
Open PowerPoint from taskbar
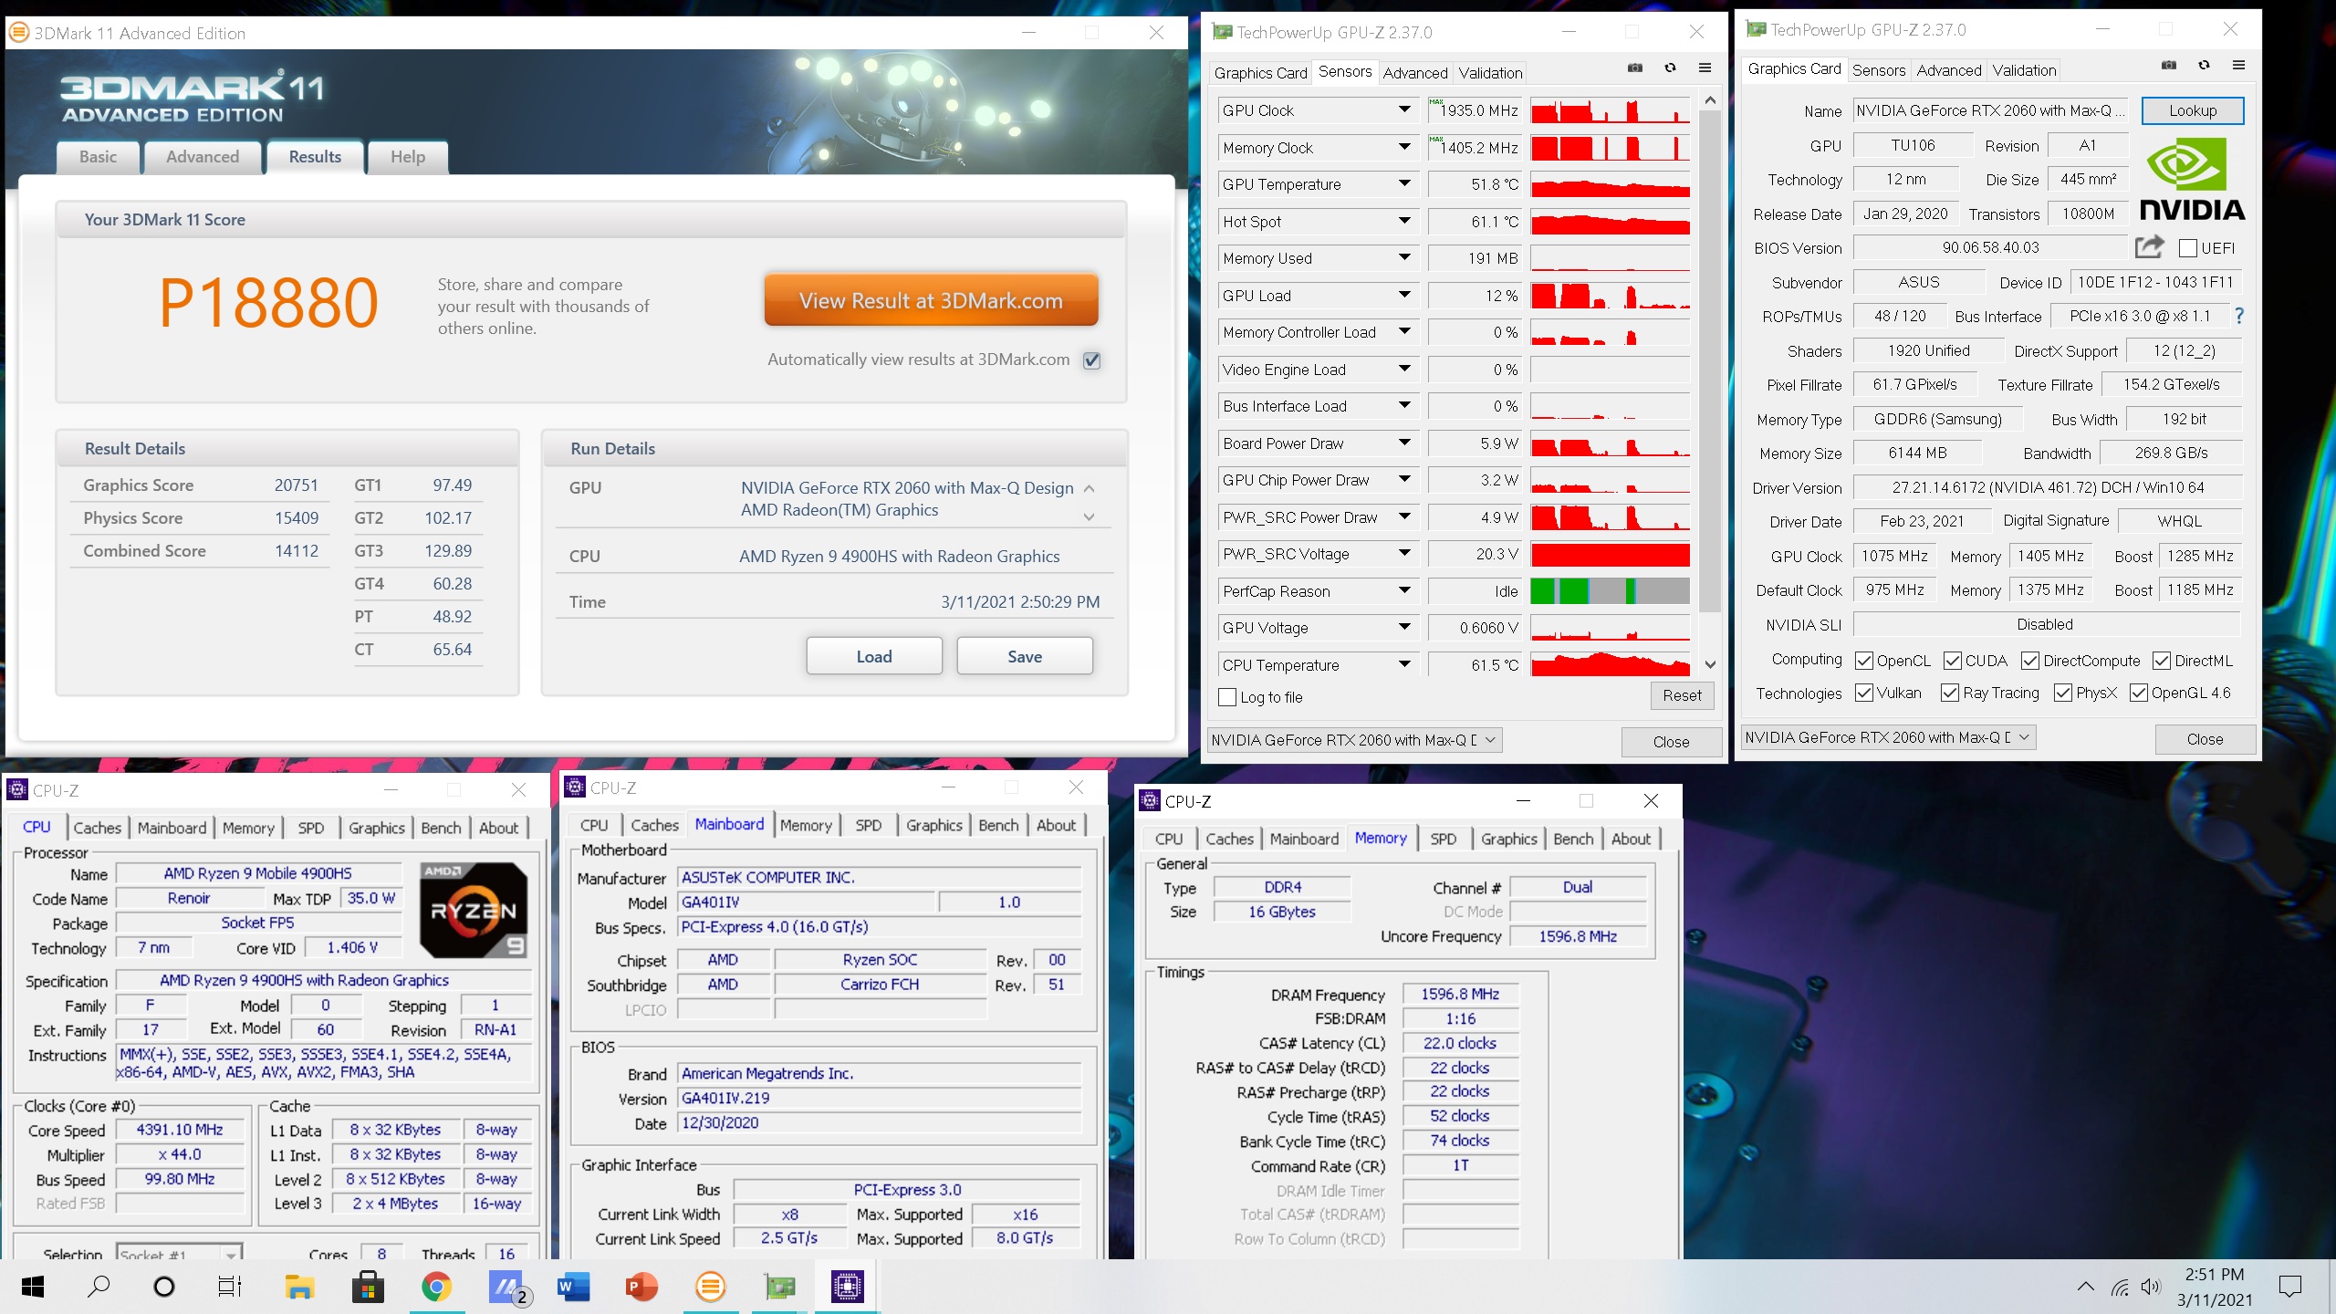click(x=641, y=1287)
